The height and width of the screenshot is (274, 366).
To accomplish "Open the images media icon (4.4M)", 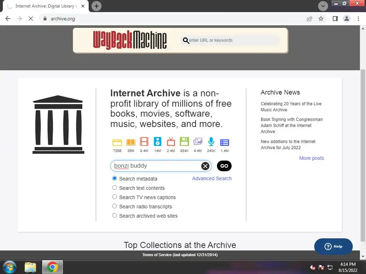I will pos(198,141).
